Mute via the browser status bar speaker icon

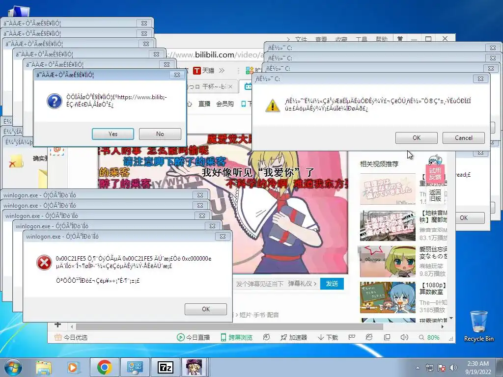pos(404,337)
